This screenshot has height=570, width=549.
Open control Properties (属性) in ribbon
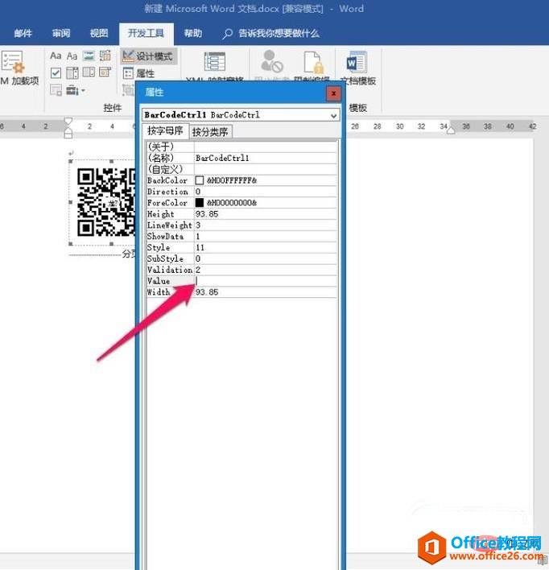[x=139, y=73]
